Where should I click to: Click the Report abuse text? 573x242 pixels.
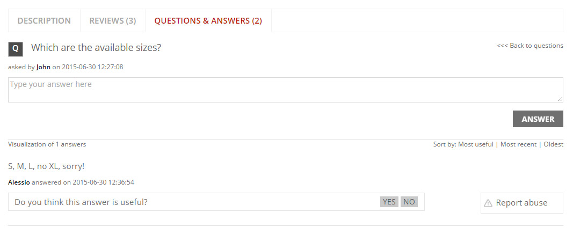[521, 203]
